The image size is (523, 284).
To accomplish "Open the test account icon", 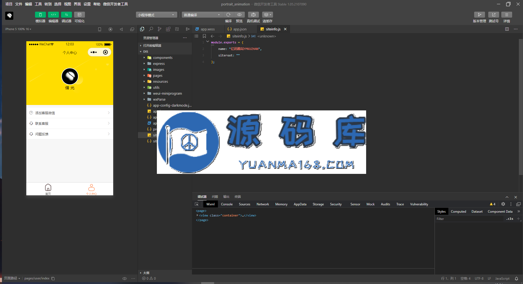I will pyautogui.click(x=493, y=15).
